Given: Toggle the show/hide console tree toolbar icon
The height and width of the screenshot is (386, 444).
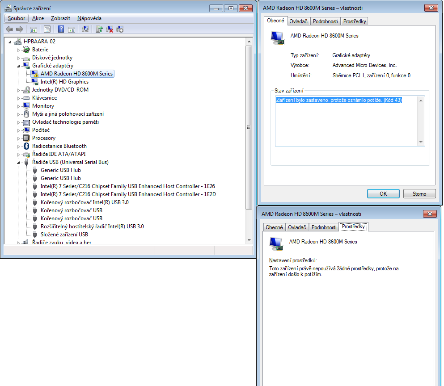Looking at the screenshot, I should point(34,29).
